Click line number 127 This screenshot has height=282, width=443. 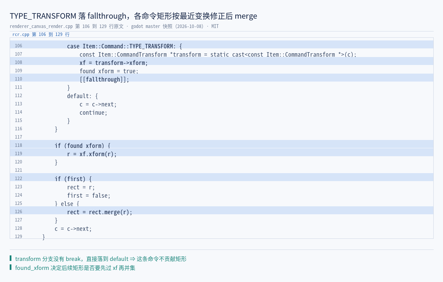point(18,220)
